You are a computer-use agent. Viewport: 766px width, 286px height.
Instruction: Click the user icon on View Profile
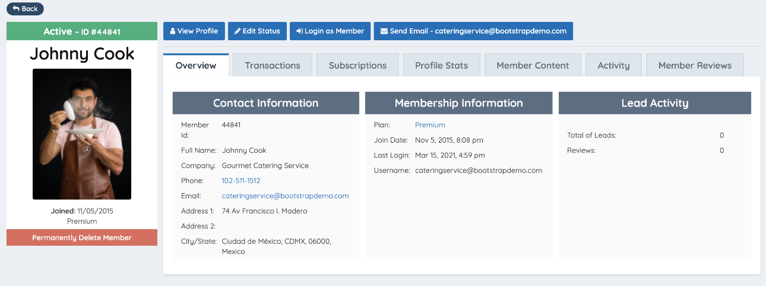point(173,31)
